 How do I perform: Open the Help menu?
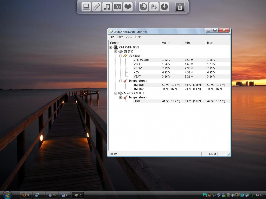pyautogui.click(x=138, y=37)
